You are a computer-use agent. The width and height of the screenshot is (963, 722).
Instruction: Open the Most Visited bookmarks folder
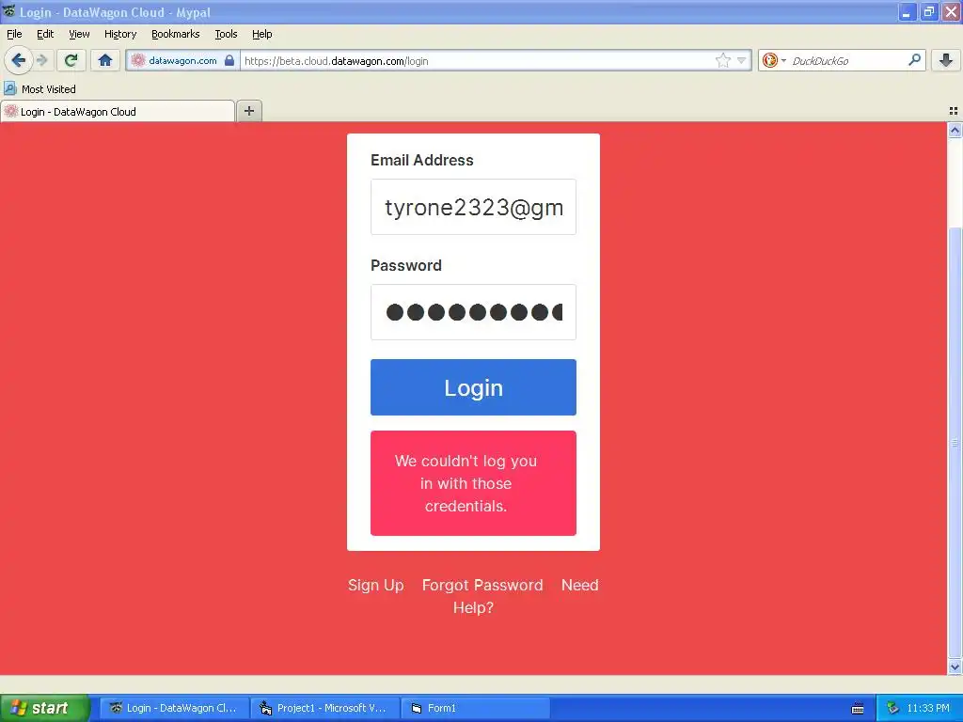coord(39,89)
